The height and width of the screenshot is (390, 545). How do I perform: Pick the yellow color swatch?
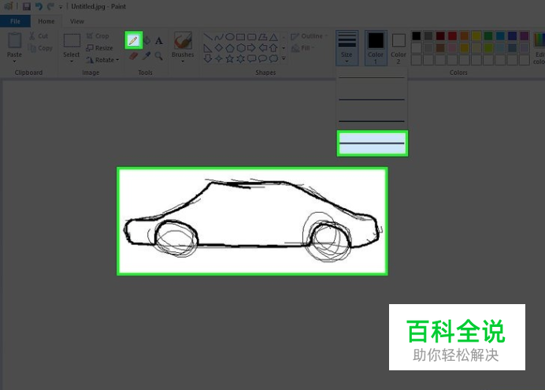[476, 35]
